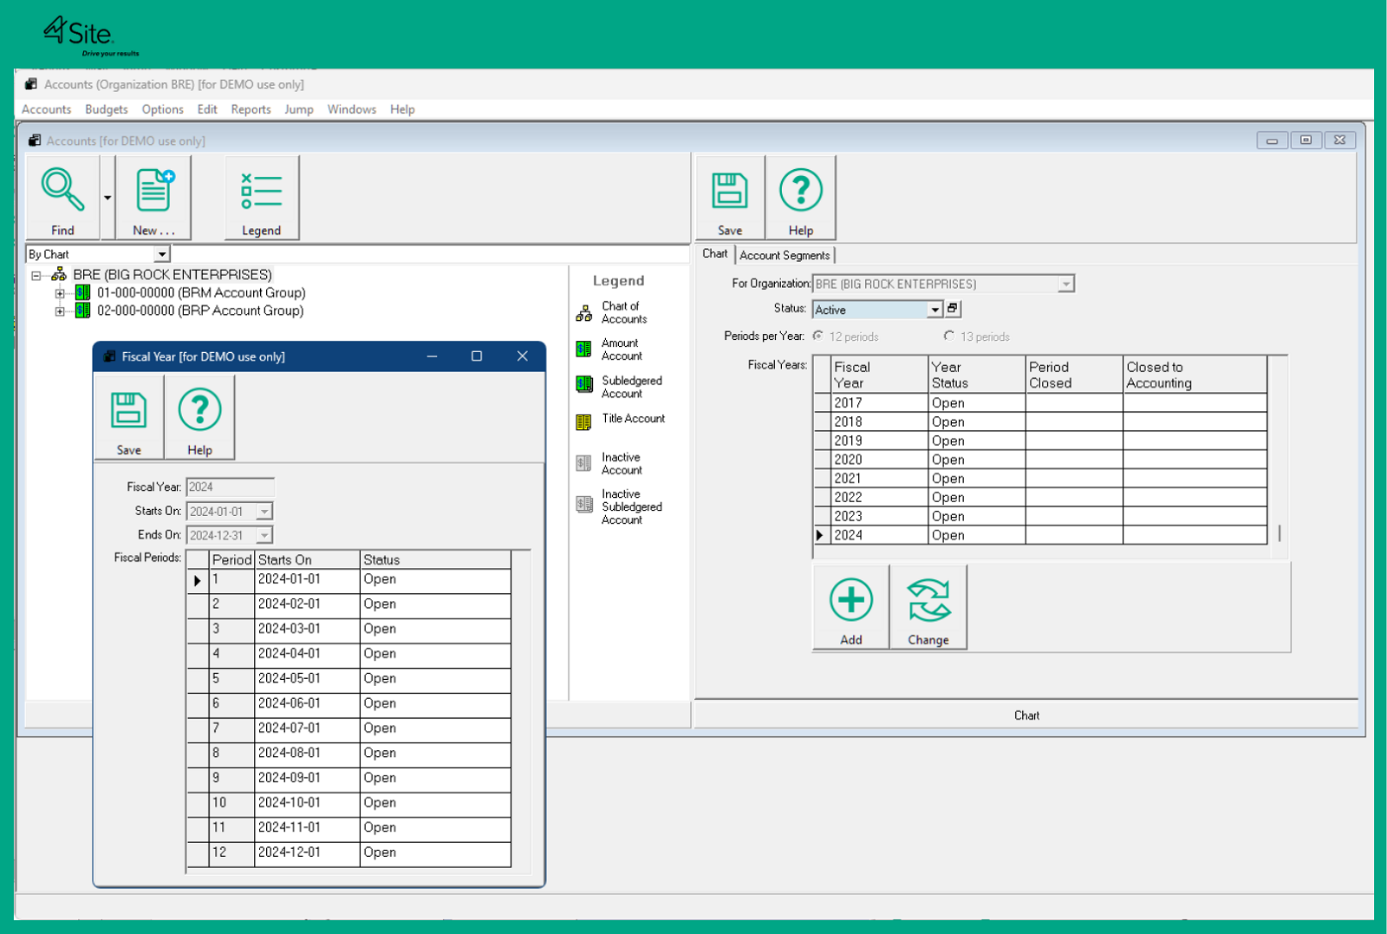This screenshot has height=934, width=1387.
Task: Toggle the Legend list icon
Action: tap(262, 191)
